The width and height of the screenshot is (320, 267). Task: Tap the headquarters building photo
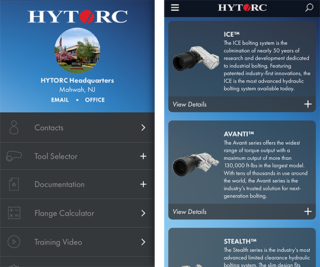[x=78, y=50]
